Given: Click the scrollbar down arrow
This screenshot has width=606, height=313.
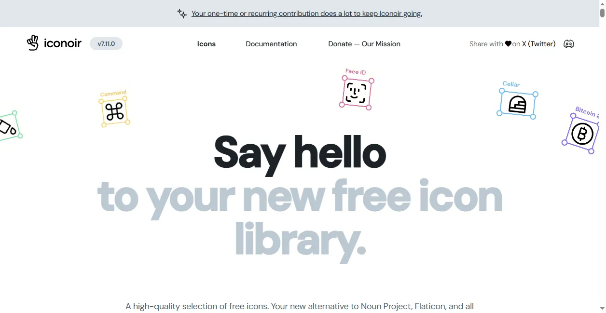Looking at the screenshot, I should (x=602, y=309).
